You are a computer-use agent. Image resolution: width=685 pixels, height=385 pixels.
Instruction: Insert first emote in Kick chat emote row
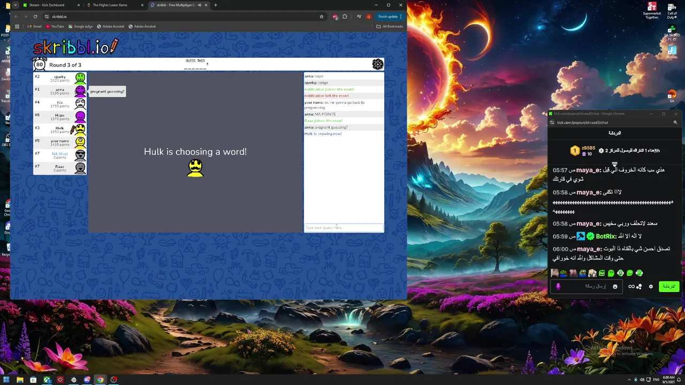[x=555, y=273]
